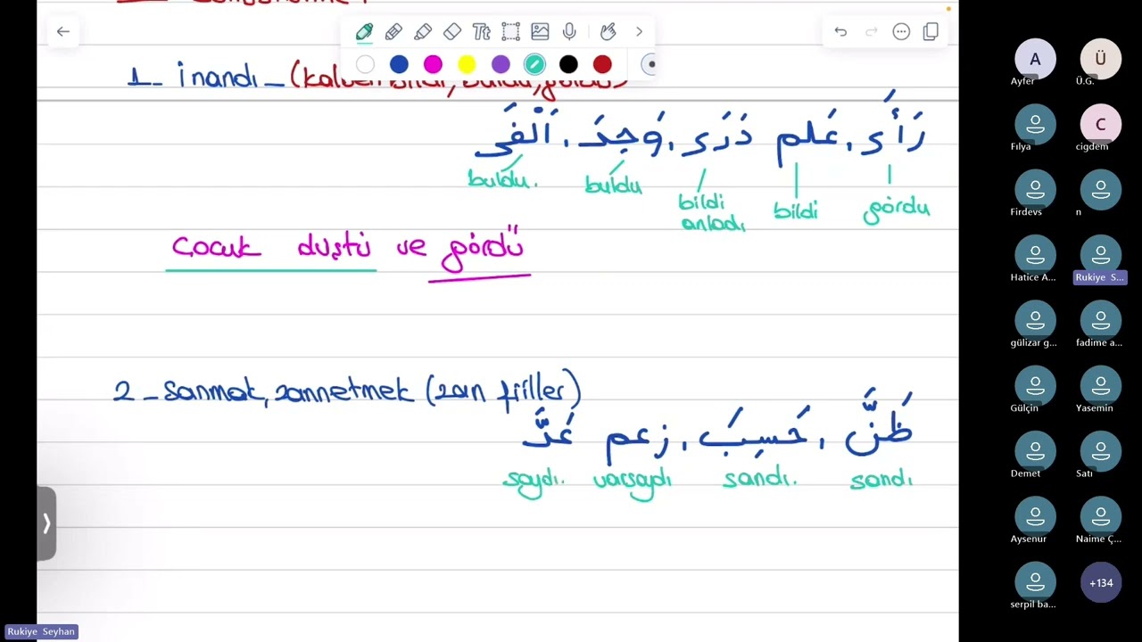Select the highlighter tool

[423, 32]
